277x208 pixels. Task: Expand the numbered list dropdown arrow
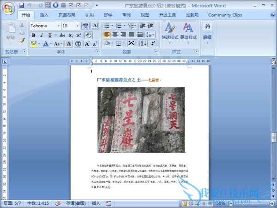coord(124,26)
